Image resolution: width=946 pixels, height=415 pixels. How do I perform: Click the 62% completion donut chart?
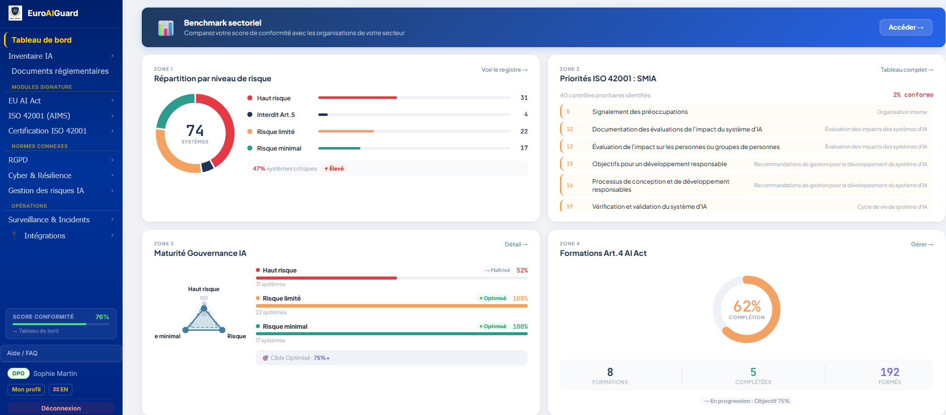[x=746, y=309]
